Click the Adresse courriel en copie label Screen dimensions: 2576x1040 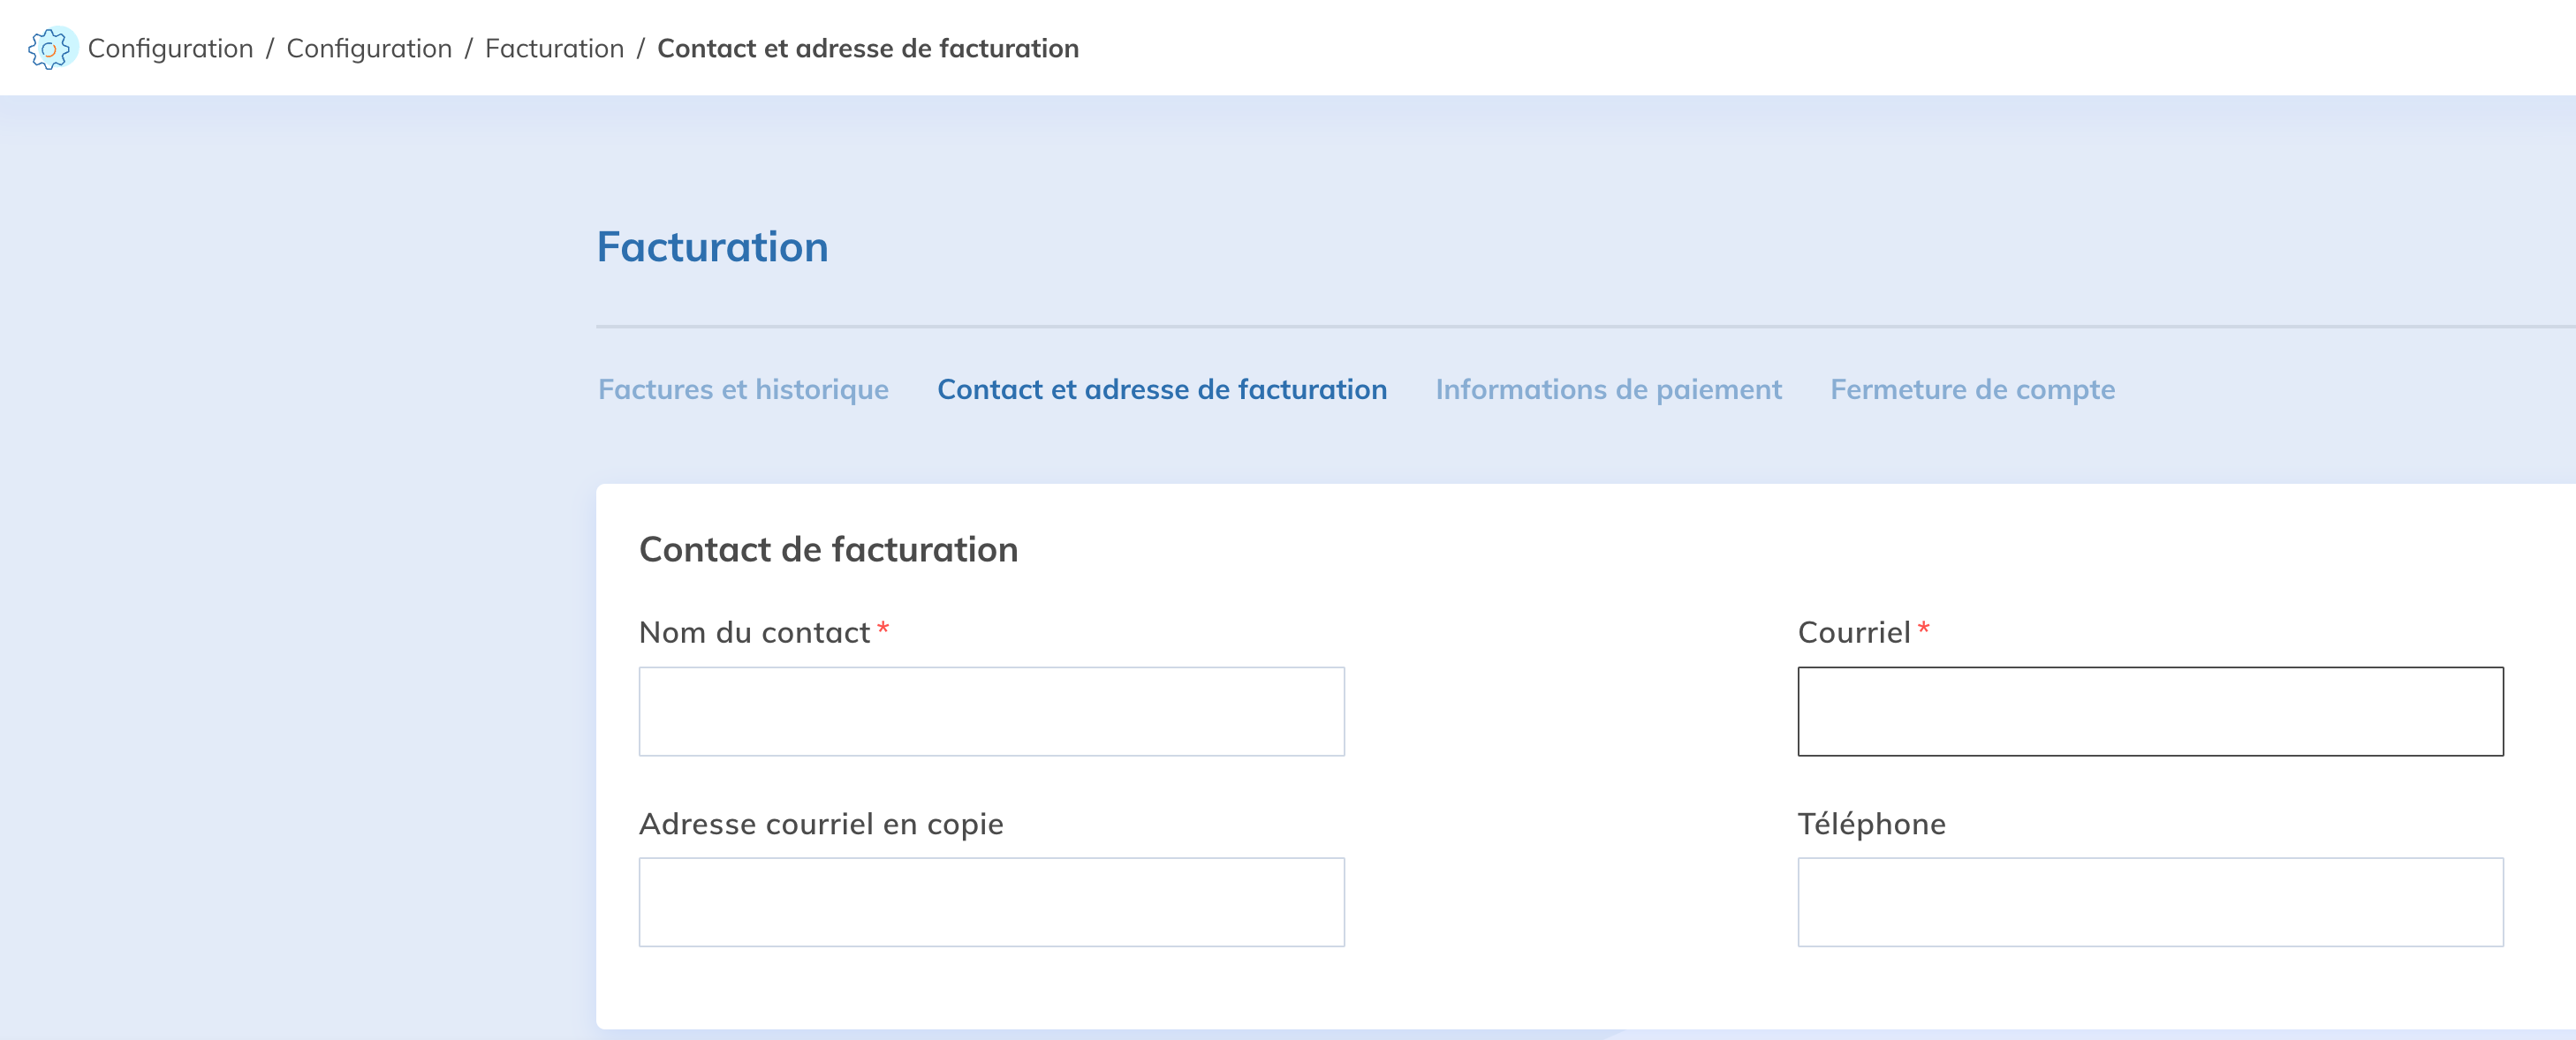click(821, 823)
